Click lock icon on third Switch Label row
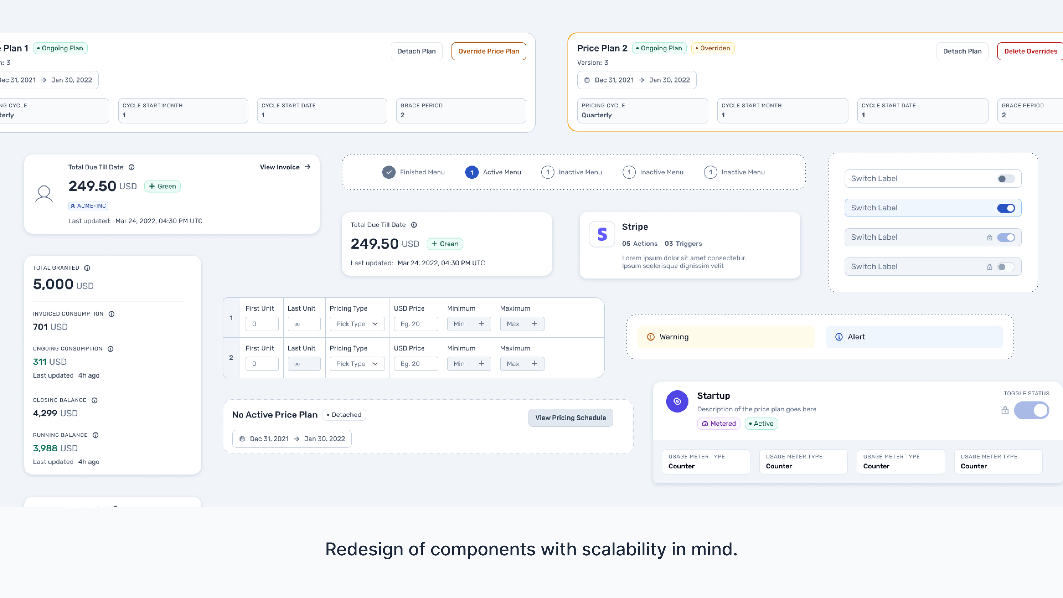 pos(989,237)
